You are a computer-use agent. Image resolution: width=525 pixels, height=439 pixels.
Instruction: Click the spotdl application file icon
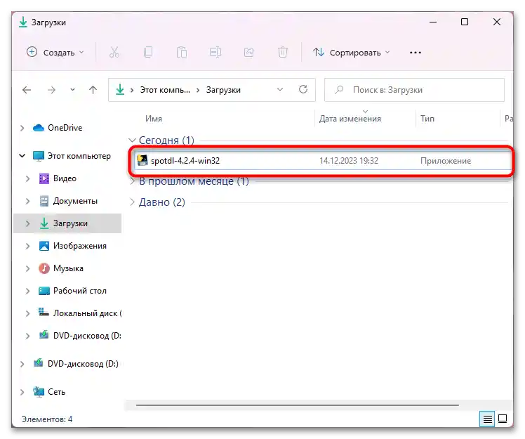click(x=142, y=161)
